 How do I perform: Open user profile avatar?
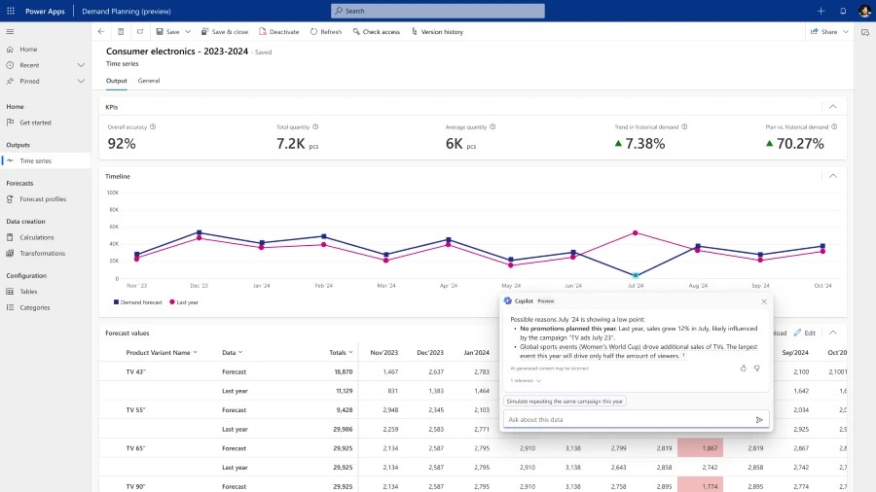click(865, 11)
